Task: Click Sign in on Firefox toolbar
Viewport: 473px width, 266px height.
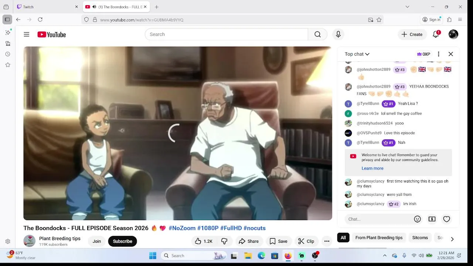Action: pyautogui.click(x=431, y=20)
